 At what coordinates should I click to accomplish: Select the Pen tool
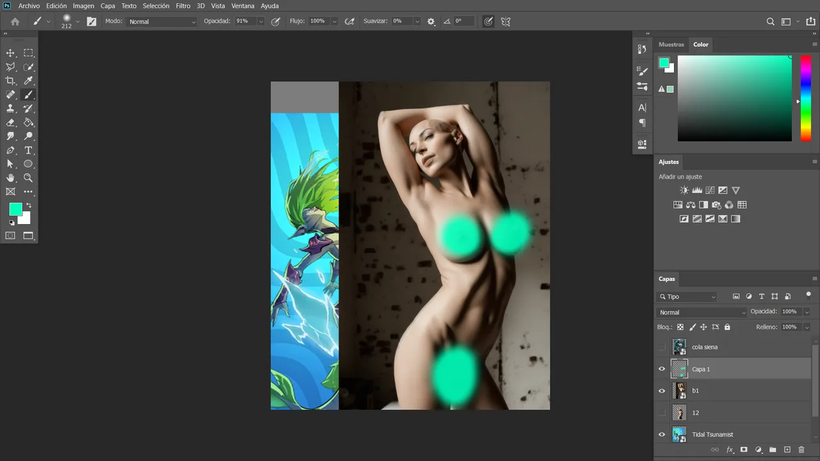[10, 150]
